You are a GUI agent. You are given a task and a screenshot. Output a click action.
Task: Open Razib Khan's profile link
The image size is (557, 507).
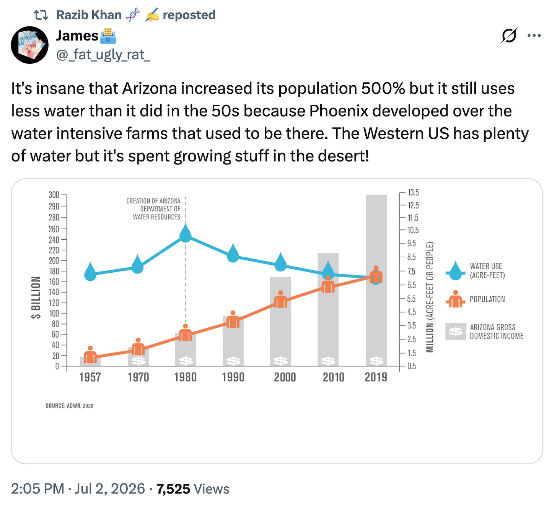pos(89,15)
